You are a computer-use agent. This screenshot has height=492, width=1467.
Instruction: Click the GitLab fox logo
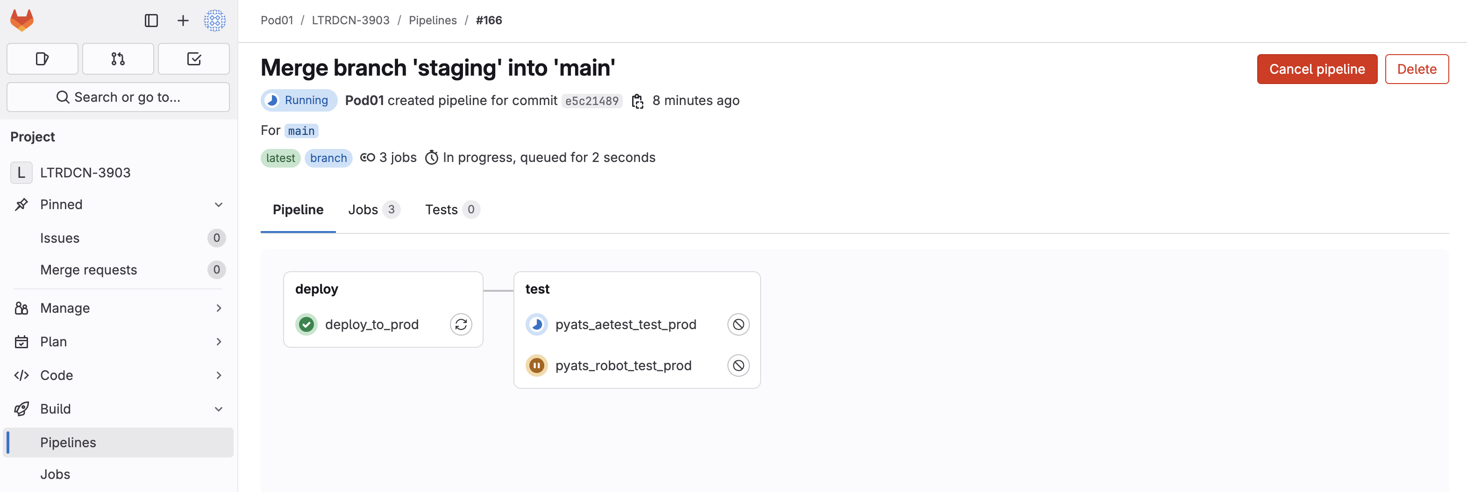[x=22, y=21]
